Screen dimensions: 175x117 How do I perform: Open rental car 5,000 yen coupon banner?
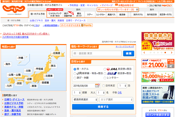(x=158, y=77)
